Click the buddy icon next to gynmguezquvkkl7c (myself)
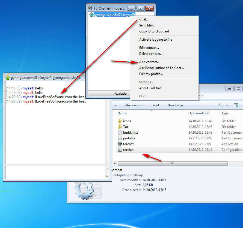The image size is (243, 228). click(91, 14)
